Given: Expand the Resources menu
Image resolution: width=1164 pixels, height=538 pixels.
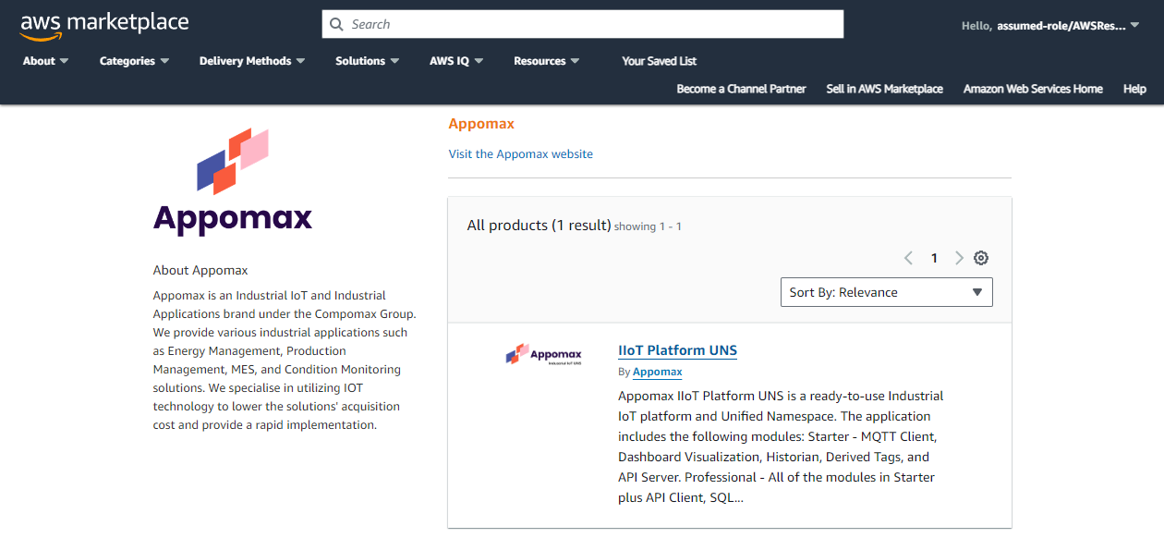Looking at the screenshot, I should pyautogui.click(x=547, y=61).
